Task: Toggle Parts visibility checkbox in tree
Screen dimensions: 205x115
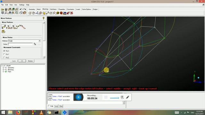Action: (6, 72)
